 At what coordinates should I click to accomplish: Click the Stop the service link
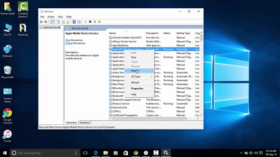pos(68,40)
